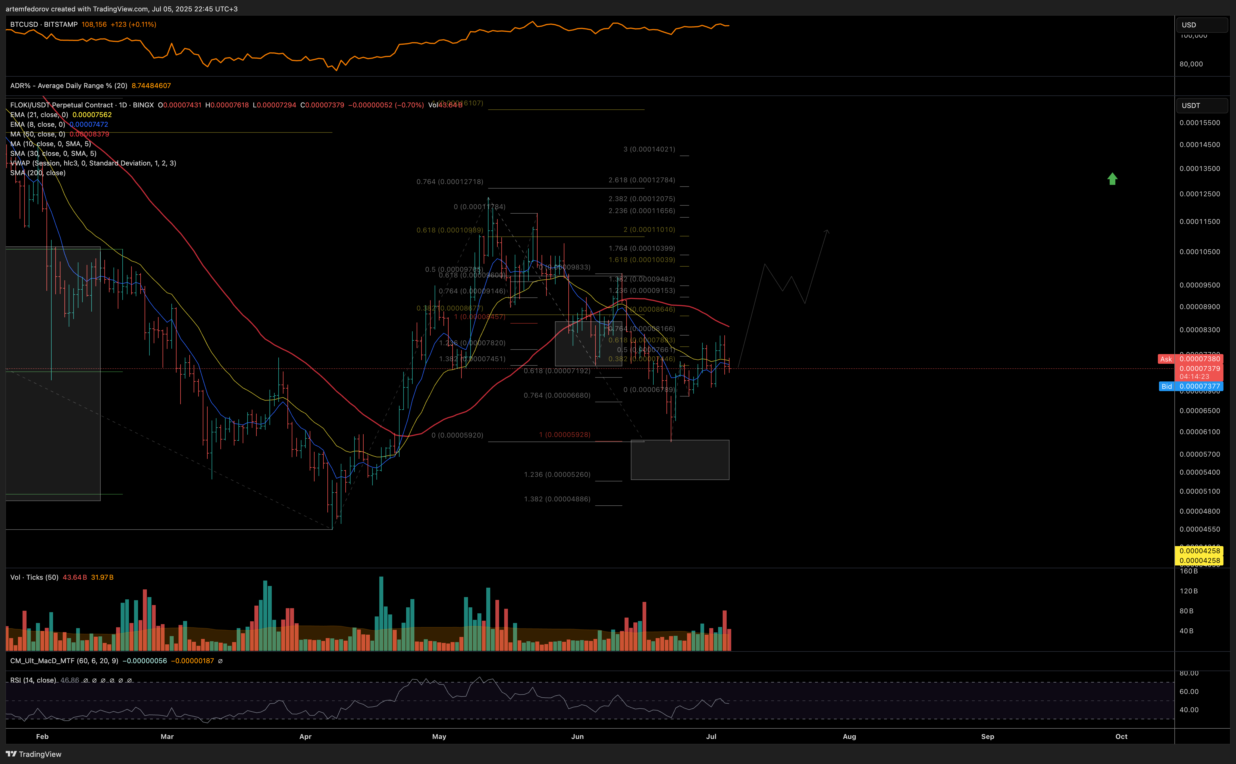Click the BTC price value 108,156

tap(94, 24)
